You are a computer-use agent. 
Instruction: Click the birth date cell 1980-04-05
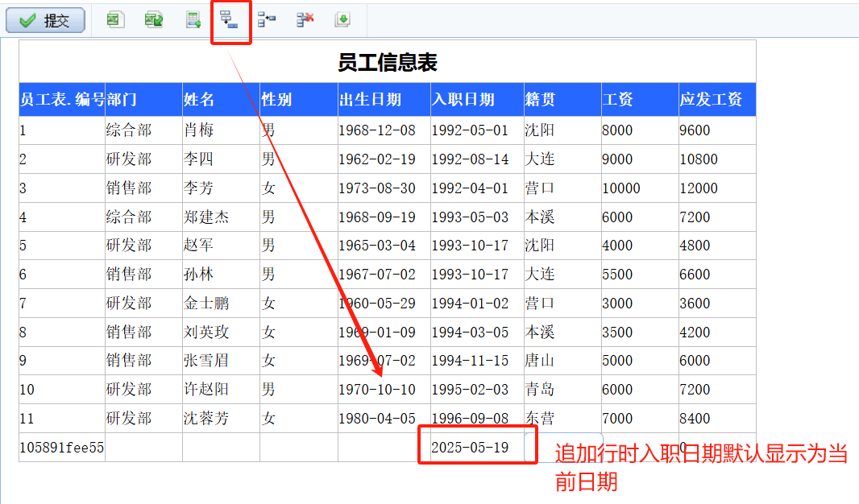(x=384, y=418)
